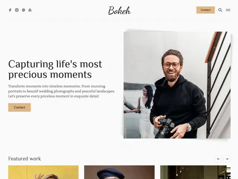238x179 pixels.
Task: Click the Pinterest circular social icon
Action: click(23, 10)
